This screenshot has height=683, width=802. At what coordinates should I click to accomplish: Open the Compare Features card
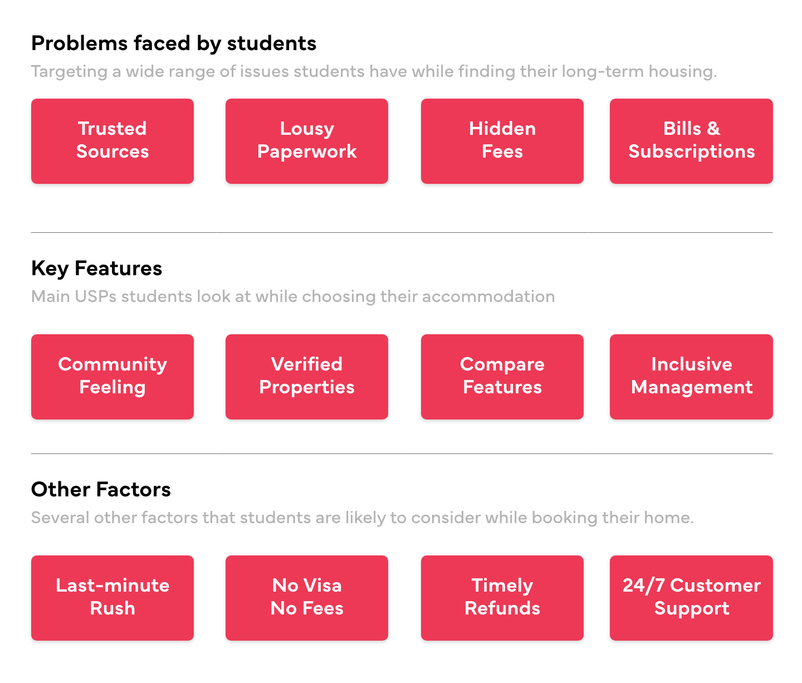tap(502, 377)
